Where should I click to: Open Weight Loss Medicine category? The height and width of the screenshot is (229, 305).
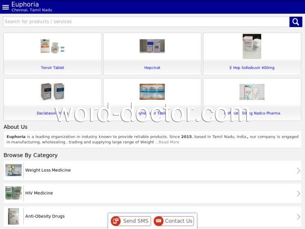coord(152,171)
